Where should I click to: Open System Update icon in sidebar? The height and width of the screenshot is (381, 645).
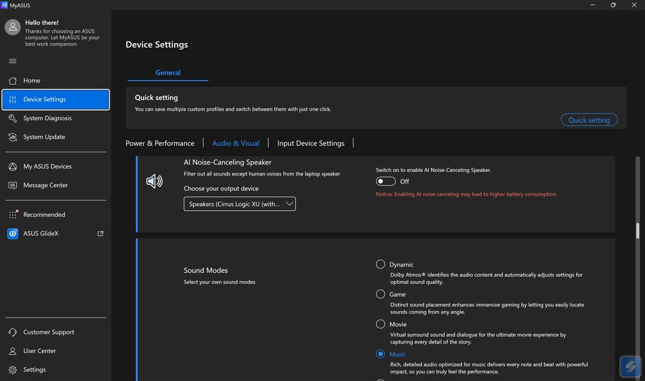(13, 137)
